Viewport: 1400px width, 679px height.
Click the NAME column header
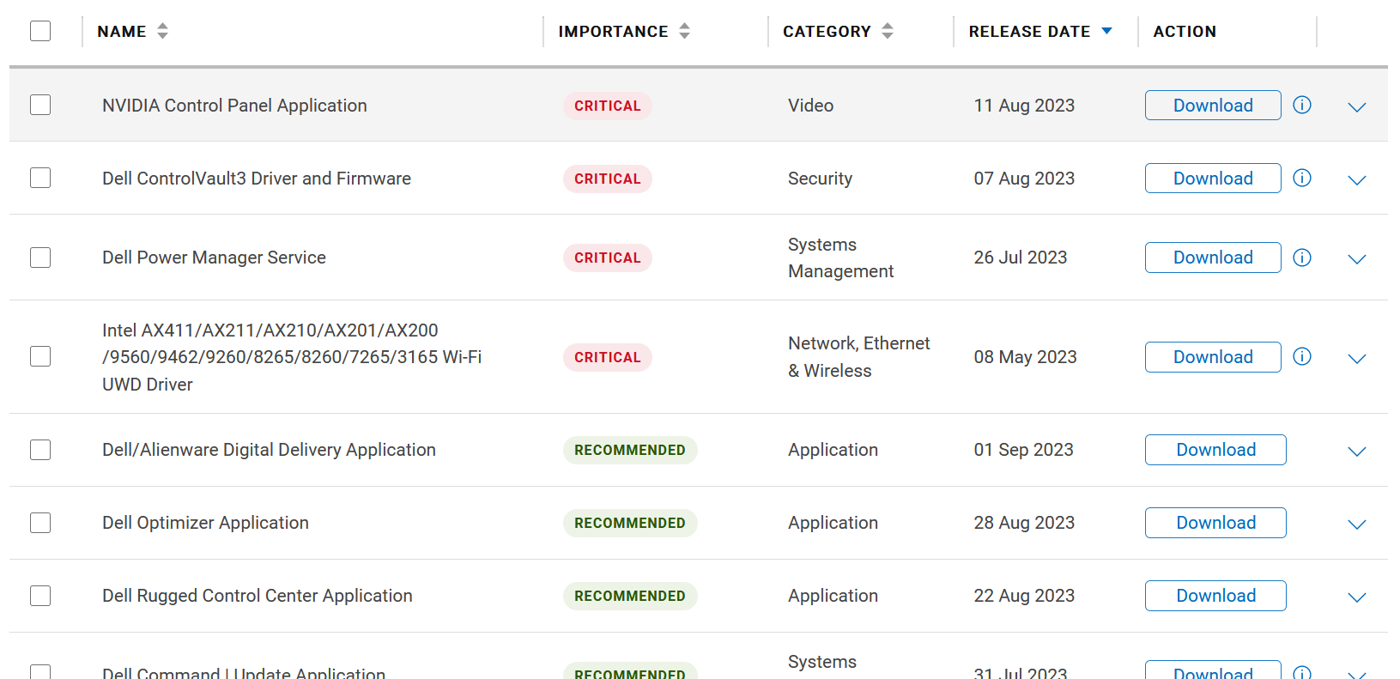tap(122, 32)
